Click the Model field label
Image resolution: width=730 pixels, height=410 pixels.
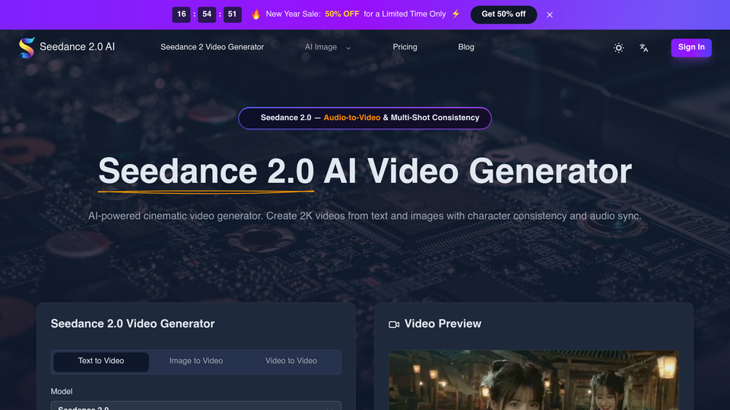click(x=62, y=392)
